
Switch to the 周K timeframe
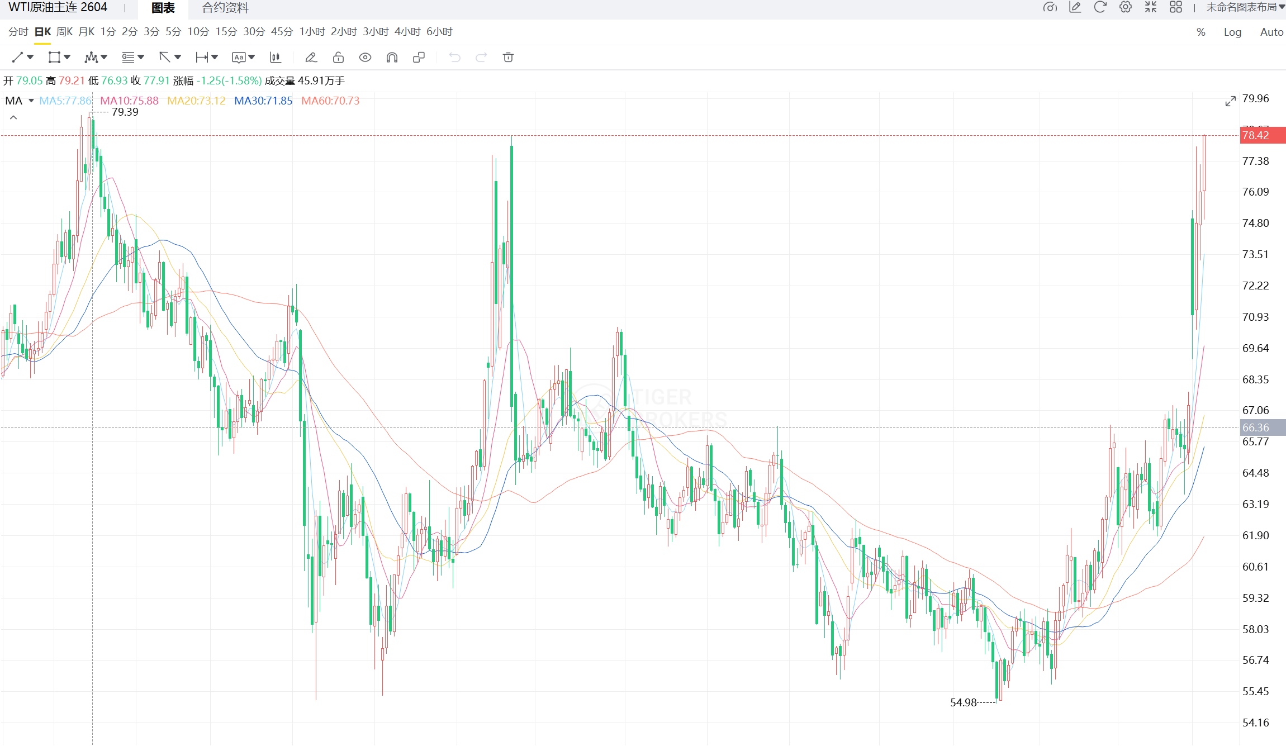[x=64, y=32]
